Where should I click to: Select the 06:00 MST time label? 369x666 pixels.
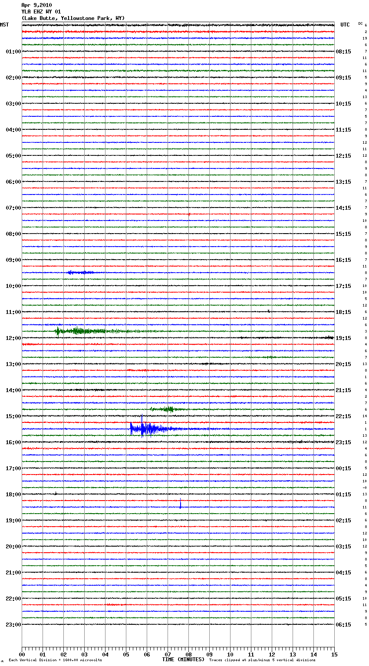[13, 182]
